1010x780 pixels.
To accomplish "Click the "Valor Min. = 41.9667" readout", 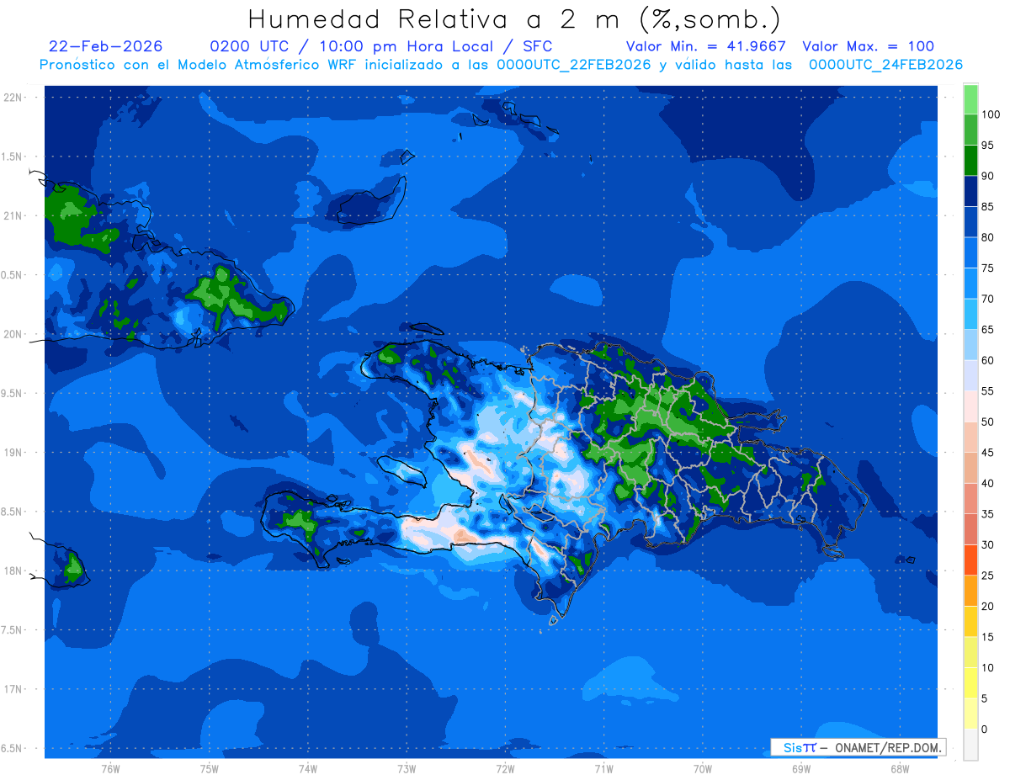I will 705,46.
